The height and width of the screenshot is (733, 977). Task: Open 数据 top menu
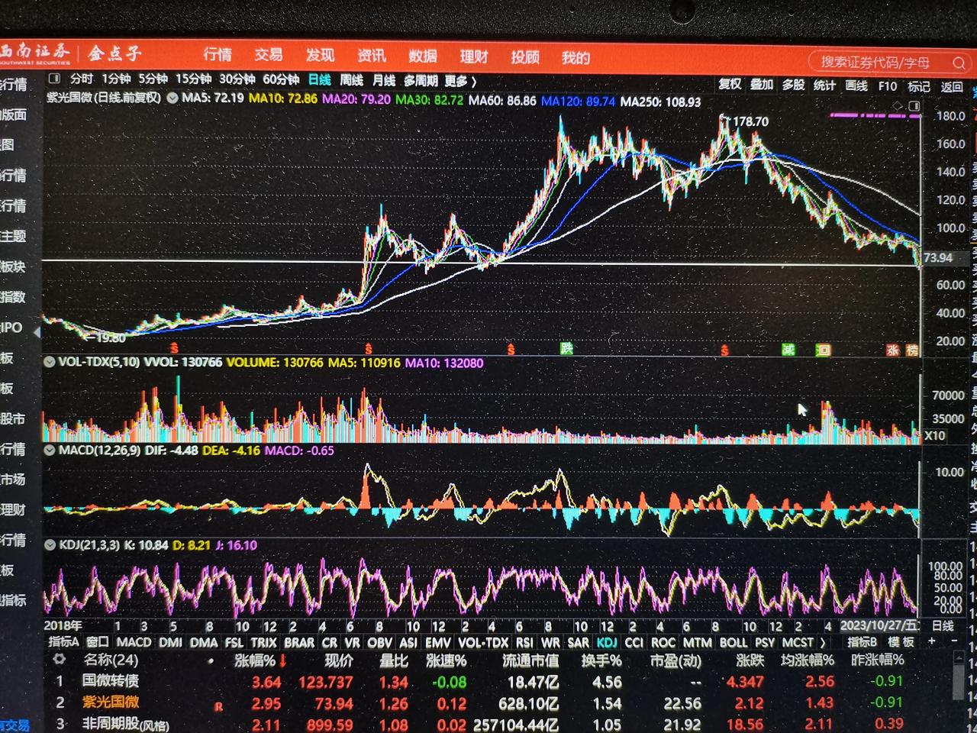point(423,56)
